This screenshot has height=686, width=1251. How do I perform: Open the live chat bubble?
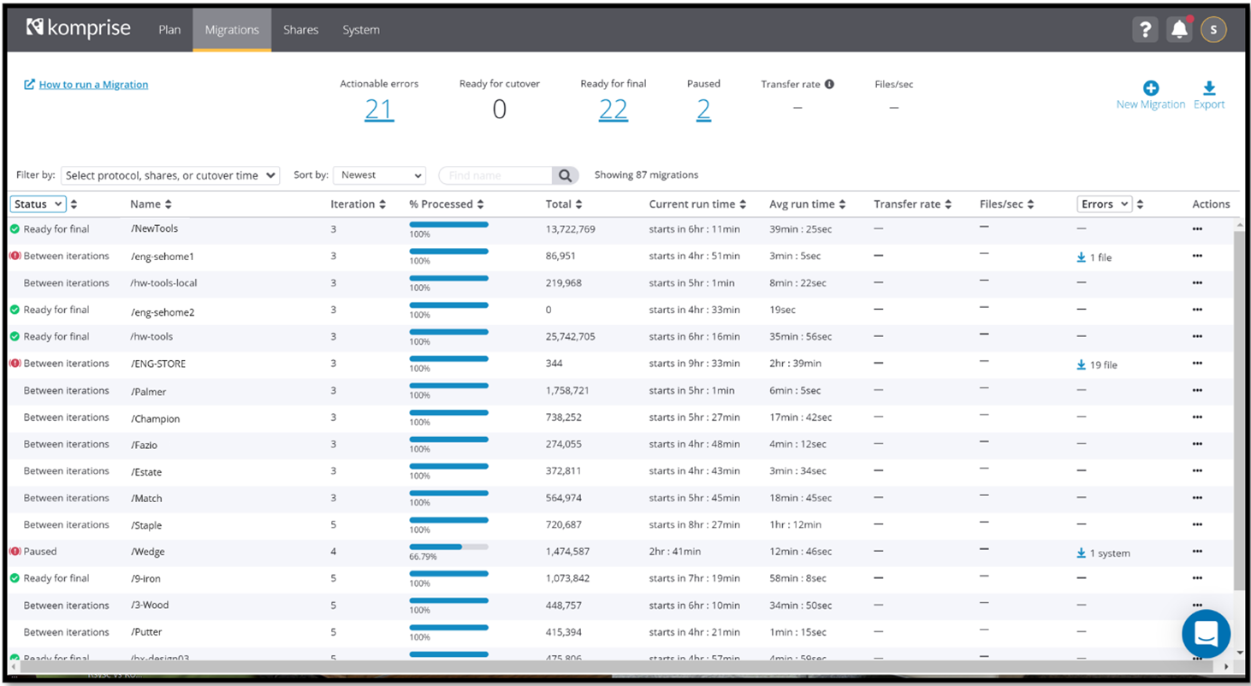(1206, 633)
